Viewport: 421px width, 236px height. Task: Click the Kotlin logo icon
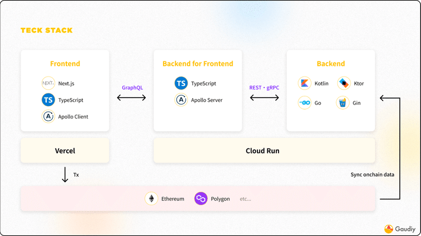point(305,83)
